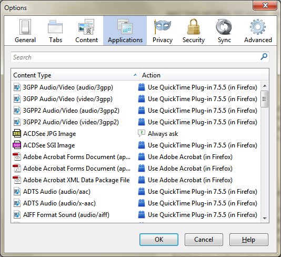
Task: Open the action for ADTS audio/aac
Action: click(x=203, y=192)
